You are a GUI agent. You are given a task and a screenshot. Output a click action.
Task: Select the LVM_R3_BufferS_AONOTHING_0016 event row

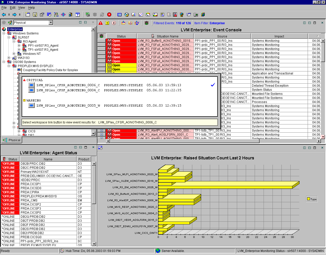[x=209, y=41]
